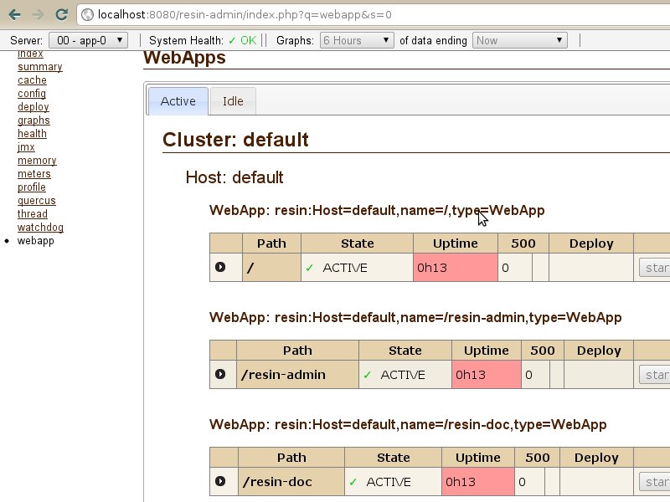
Task: Click the 0h13 uptime cell in / row
Action: pos(456,268)
